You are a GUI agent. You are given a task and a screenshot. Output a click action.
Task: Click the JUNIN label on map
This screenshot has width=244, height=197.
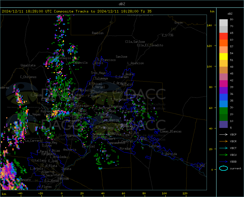point(110,128)
